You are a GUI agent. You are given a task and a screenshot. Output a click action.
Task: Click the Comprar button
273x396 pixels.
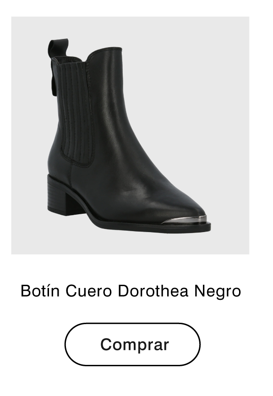click(132, 344)
